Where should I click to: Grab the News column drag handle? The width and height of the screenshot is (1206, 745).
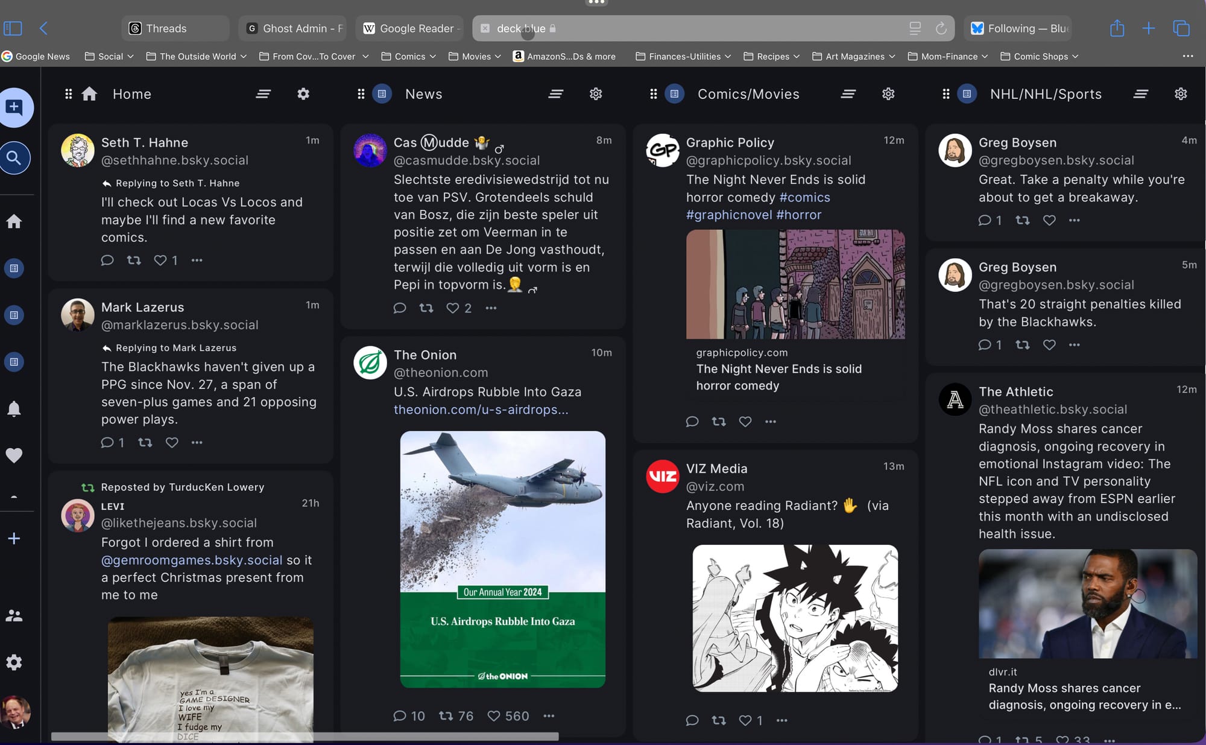pos(361,94)
